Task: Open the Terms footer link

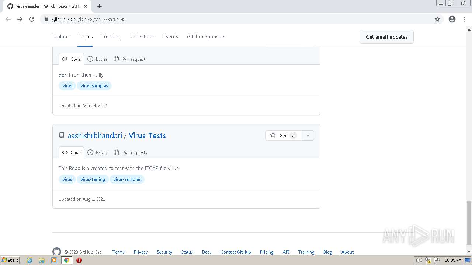Action: [x=118, y=252]
